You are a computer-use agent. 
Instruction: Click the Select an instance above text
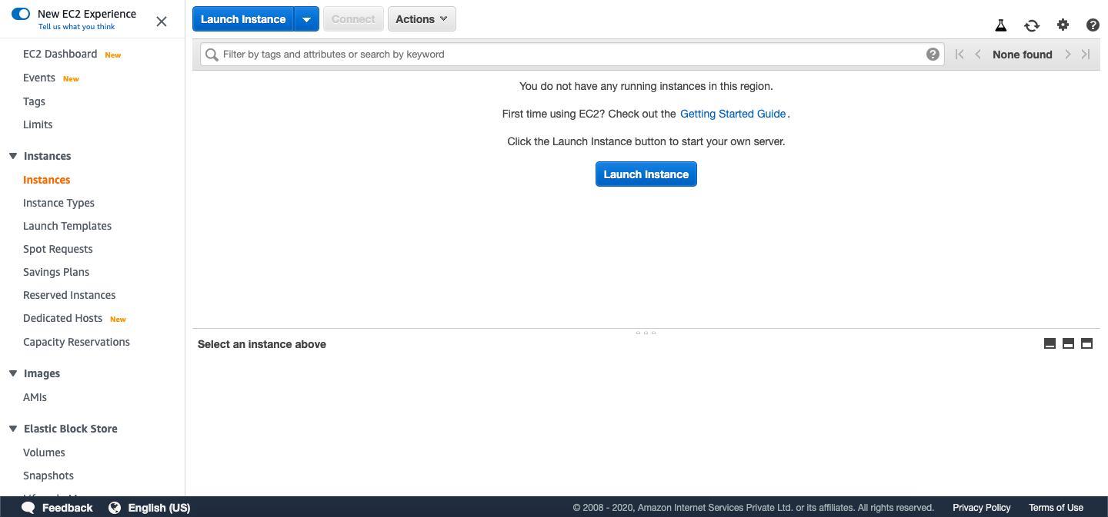[x=262, y=344]
